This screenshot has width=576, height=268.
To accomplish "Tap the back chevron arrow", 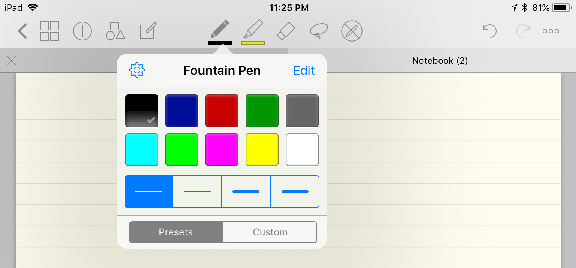I will pos(22,31).
